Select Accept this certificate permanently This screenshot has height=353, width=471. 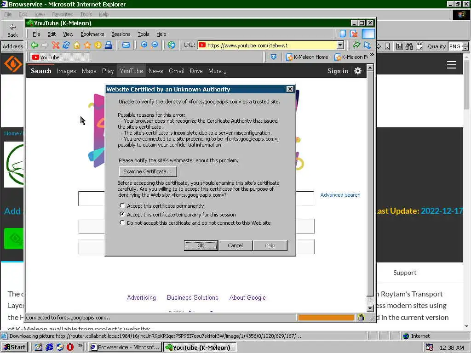(122, 205)
